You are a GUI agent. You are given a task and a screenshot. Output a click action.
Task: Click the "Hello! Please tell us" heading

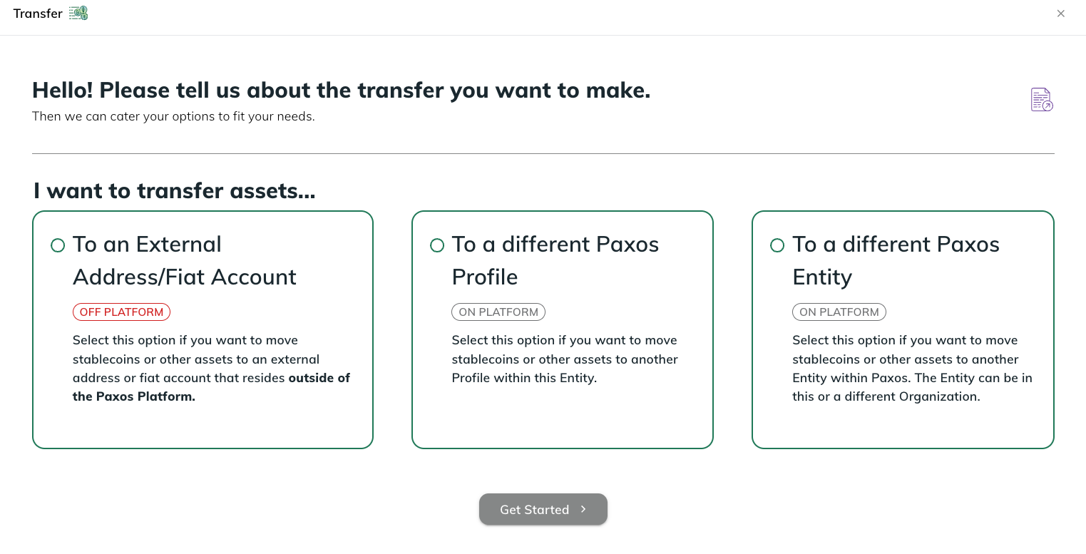[341, 91]
